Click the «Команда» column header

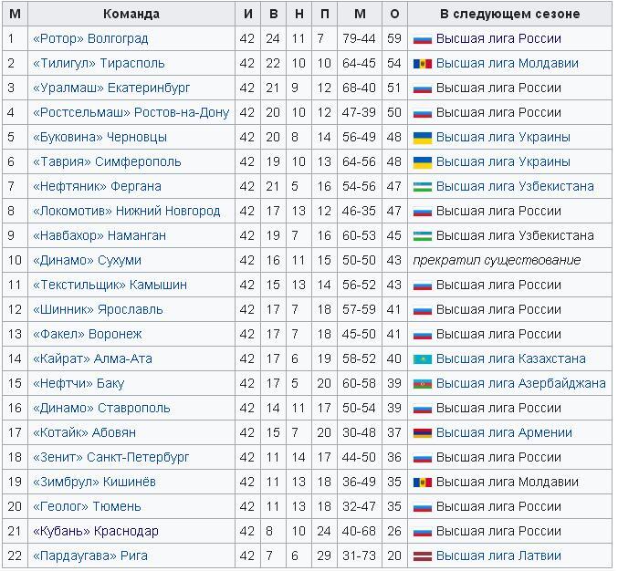[131, 14]
